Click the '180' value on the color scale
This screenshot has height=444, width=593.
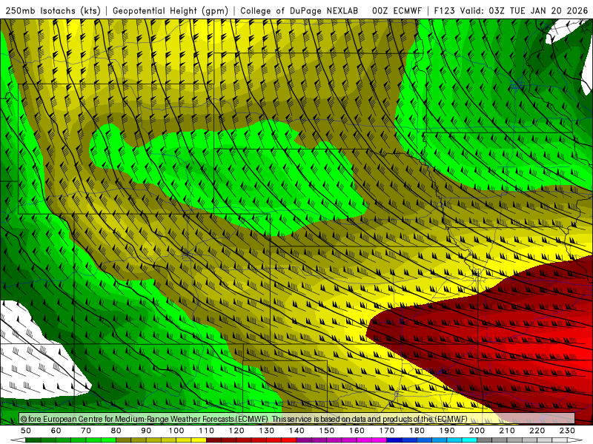417,431
